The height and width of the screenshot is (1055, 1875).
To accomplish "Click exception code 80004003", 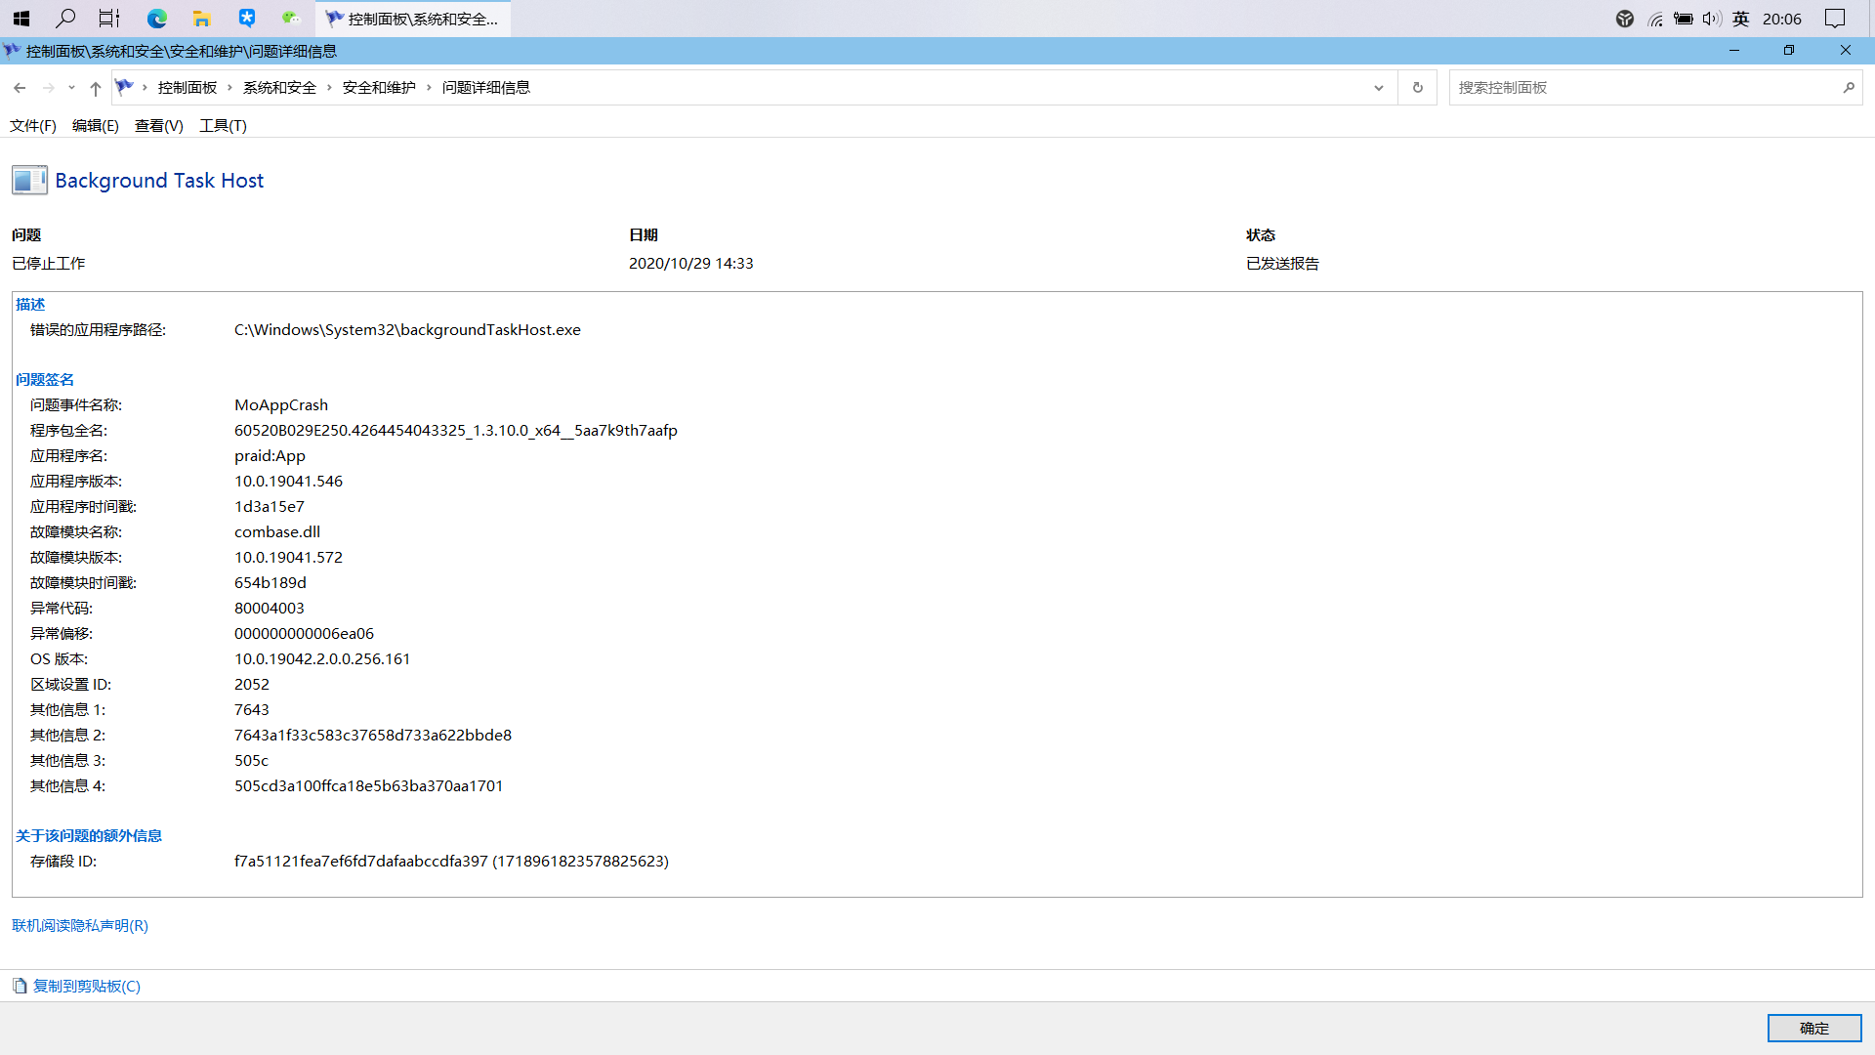I will tap(270, 609).
